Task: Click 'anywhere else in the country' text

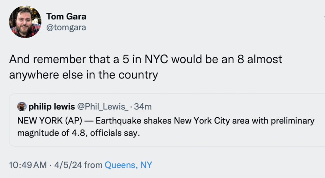Action: 83,75
